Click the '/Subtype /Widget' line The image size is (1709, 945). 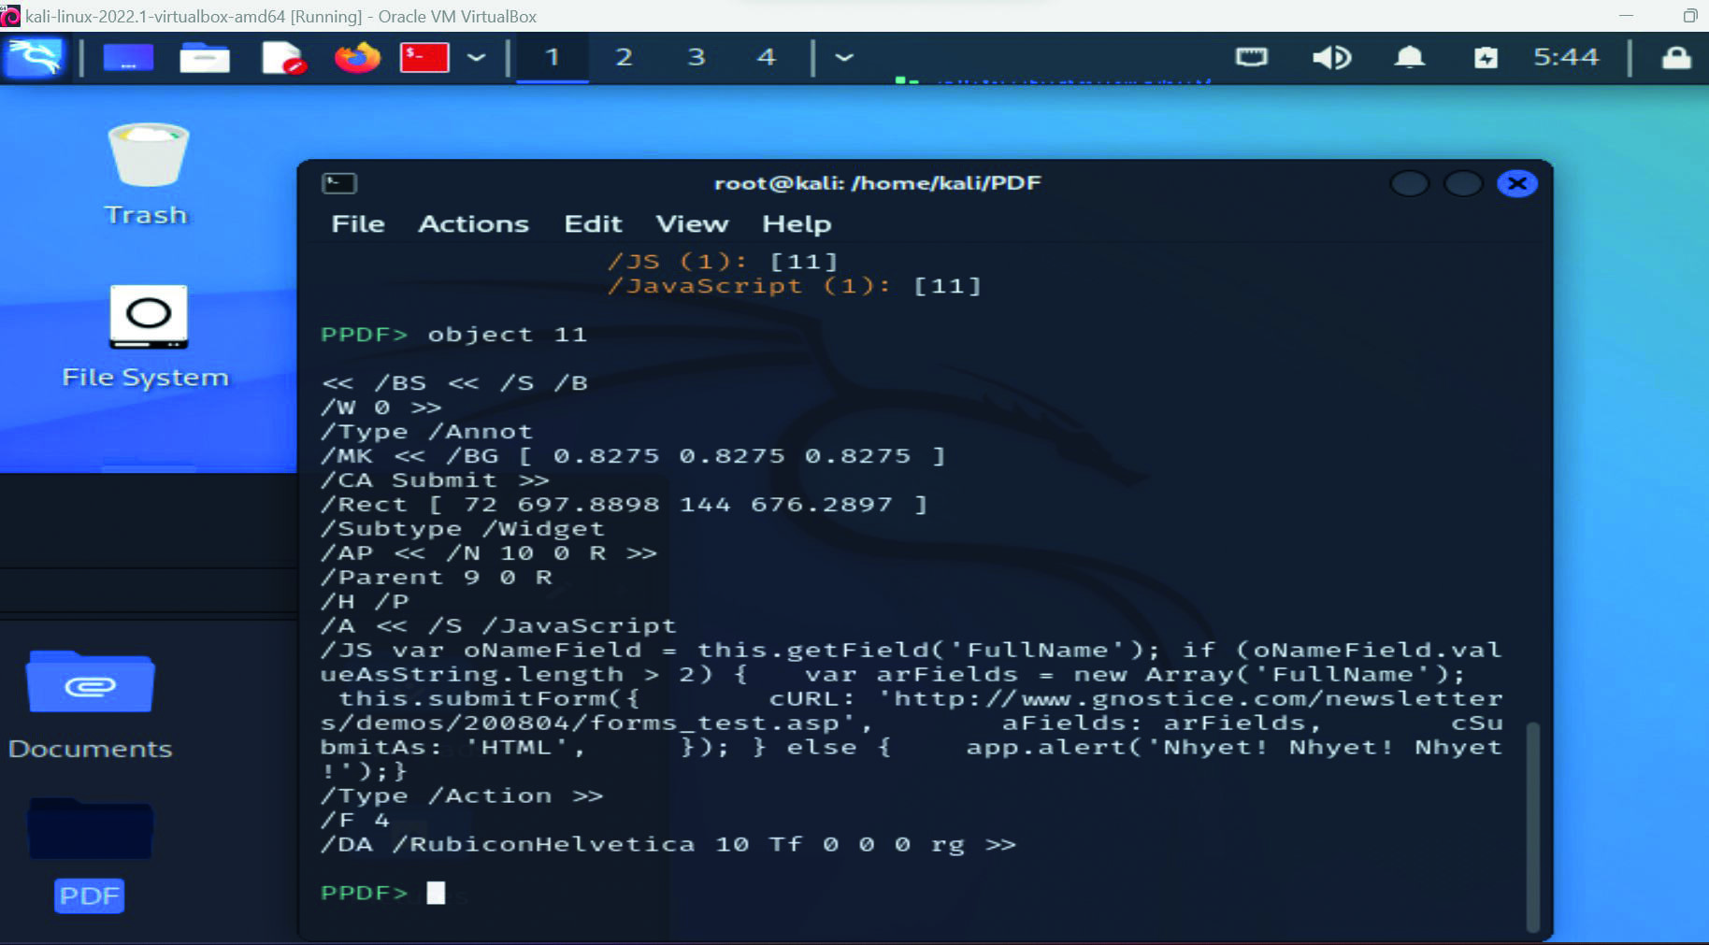463,529
